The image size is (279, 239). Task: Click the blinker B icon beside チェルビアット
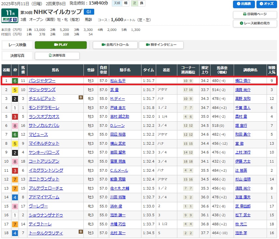click(x=81, y=97)
